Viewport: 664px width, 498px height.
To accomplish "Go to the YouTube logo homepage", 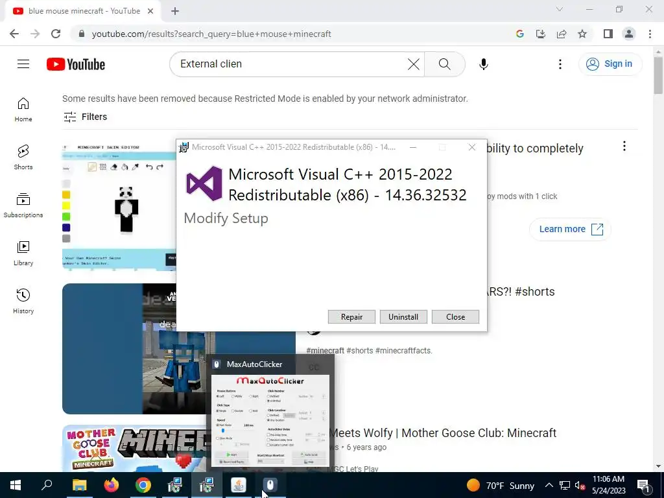I will 76,64.
